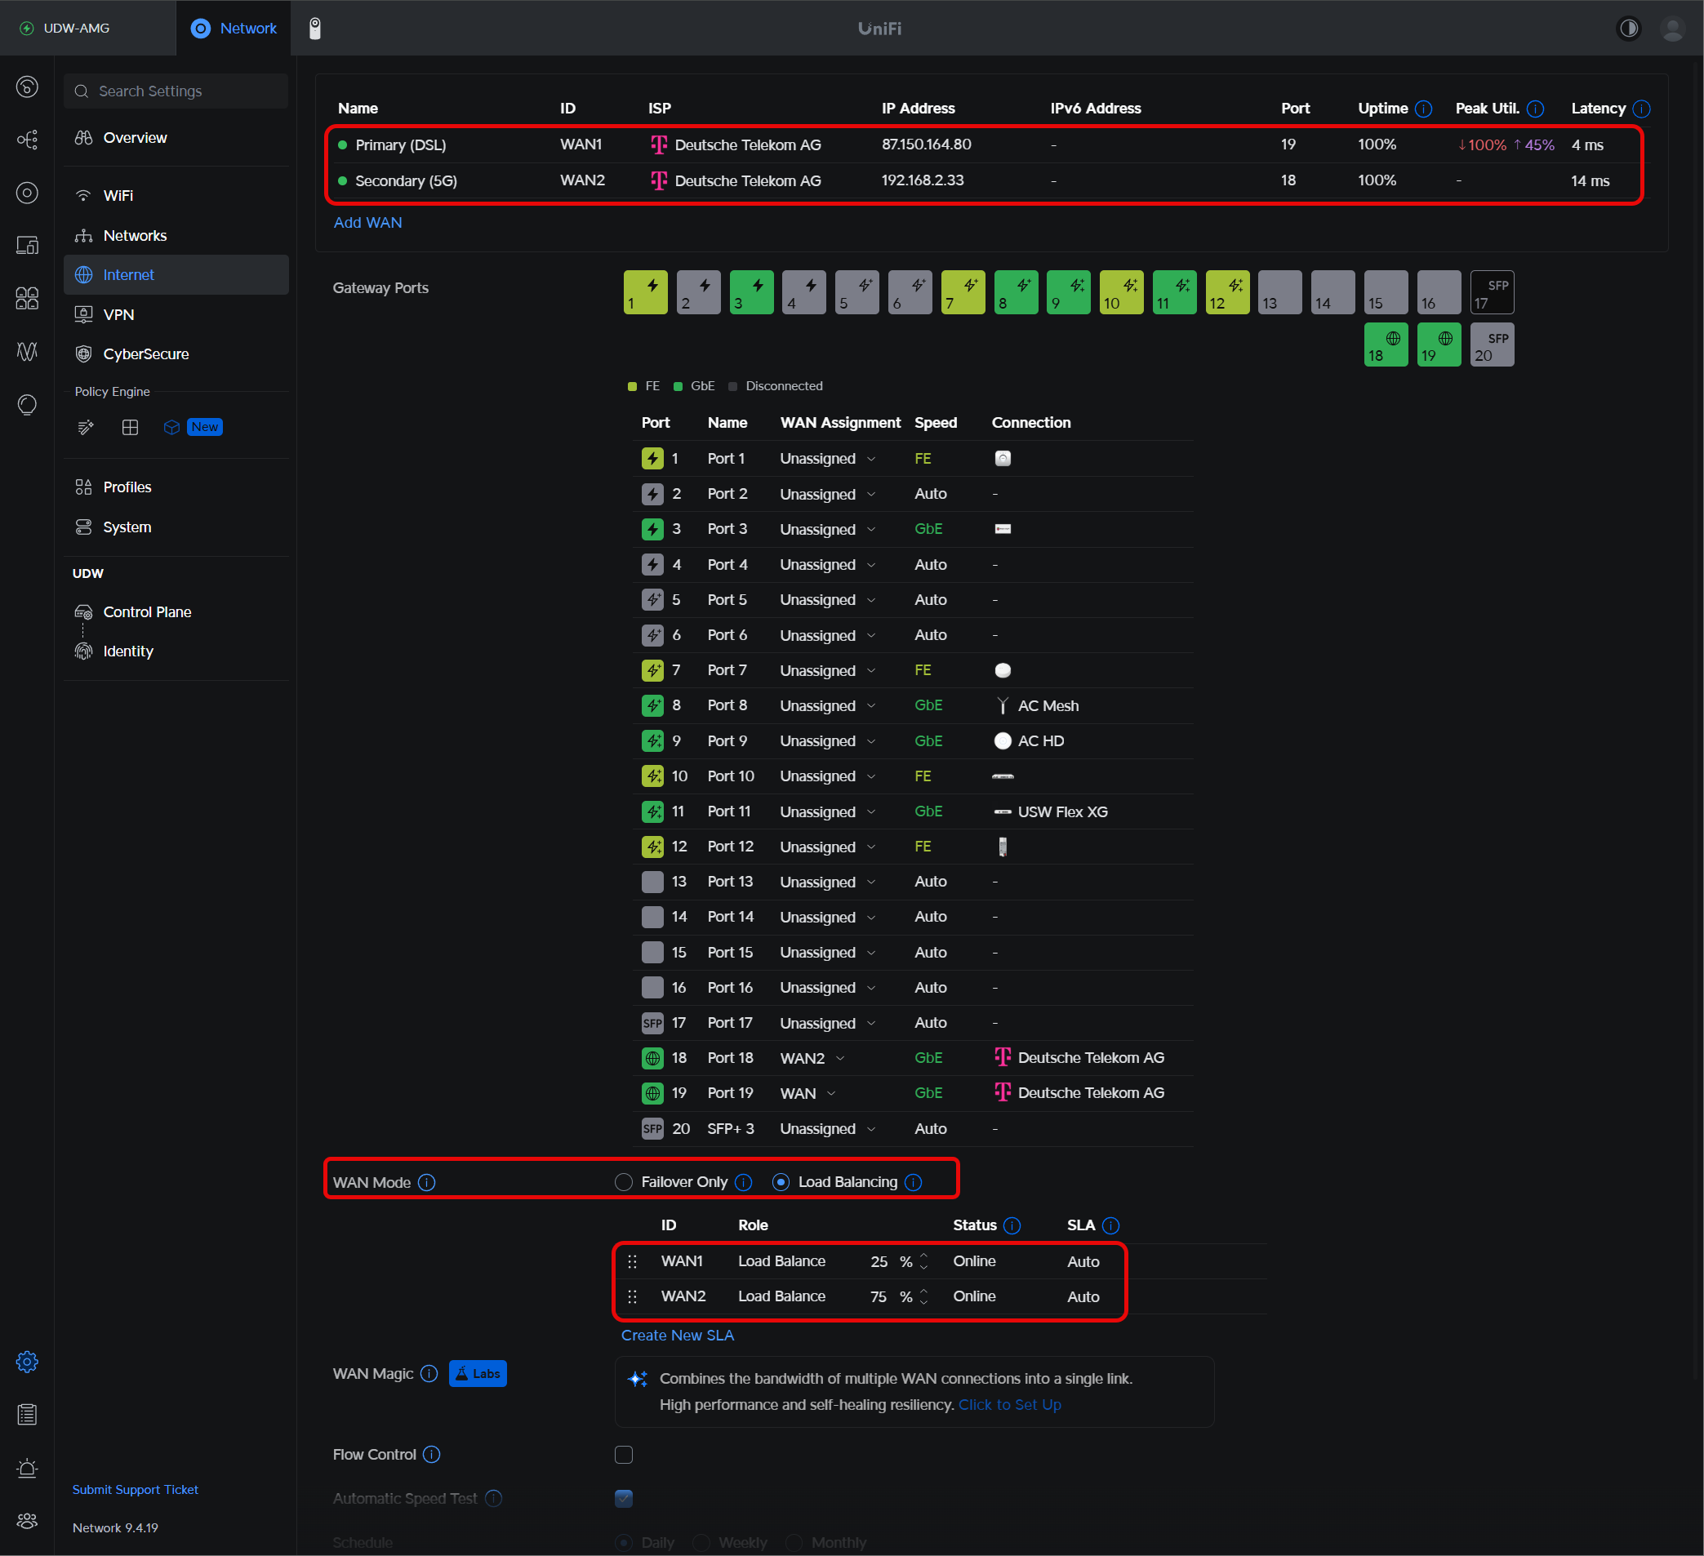Open the System Log icon in left rail
Screen dimensions: 1704x1556
pos(27,1414)
